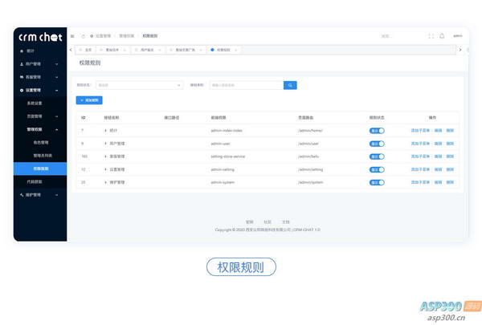Screen dimensions: 482x325
Task: Select highlighted 权限规则 sidebar item
Action: pos(40,169)
